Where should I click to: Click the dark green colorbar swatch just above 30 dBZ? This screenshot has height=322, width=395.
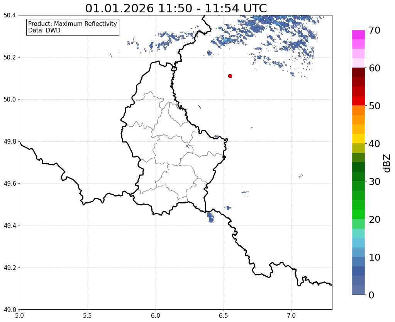pyautogui.click(x=358, y=176)
